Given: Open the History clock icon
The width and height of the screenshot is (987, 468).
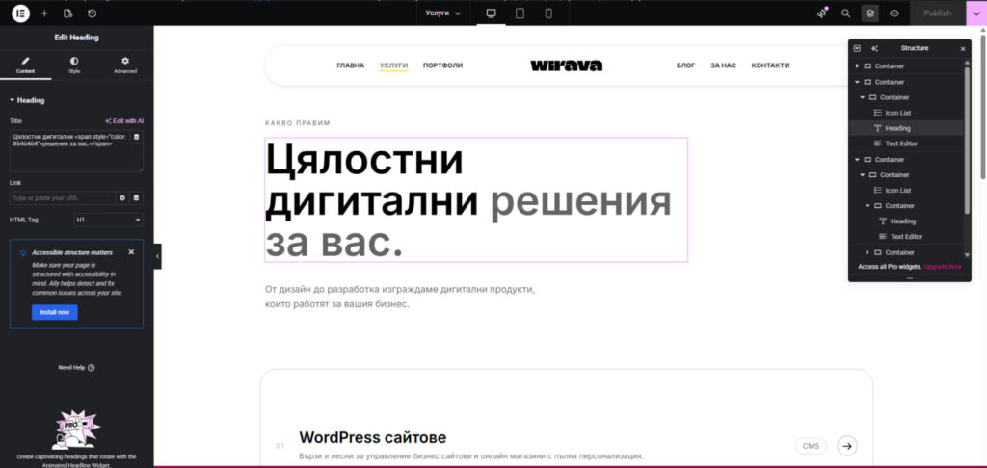Looking at the screenshot, I should pyautogui.click(x=92, y=13).
